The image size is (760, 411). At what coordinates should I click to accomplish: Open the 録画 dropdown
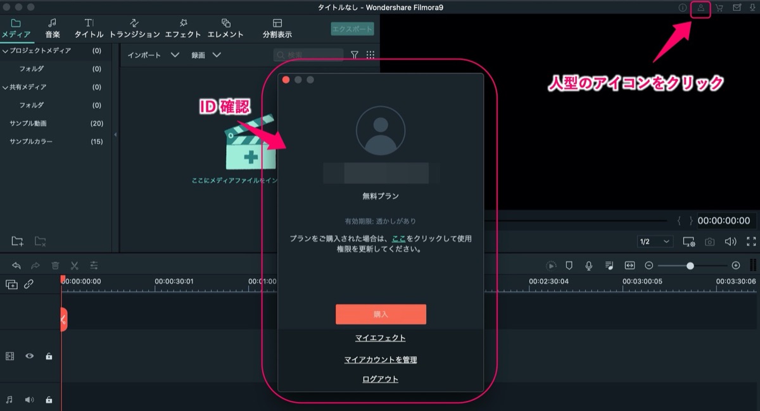[206, 55]
